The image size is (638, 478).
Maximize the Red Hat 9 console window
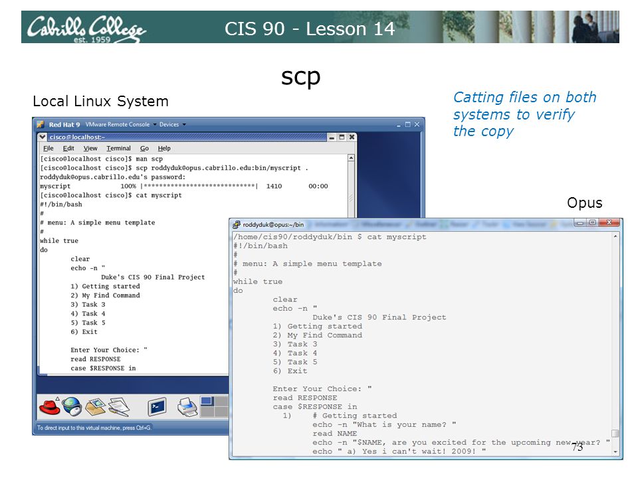pos(407,124)
